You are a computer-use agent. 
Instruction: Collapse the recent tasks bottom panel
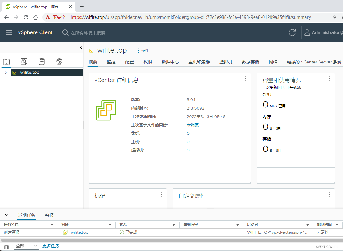pyautogui.click(x=7, y=215)
